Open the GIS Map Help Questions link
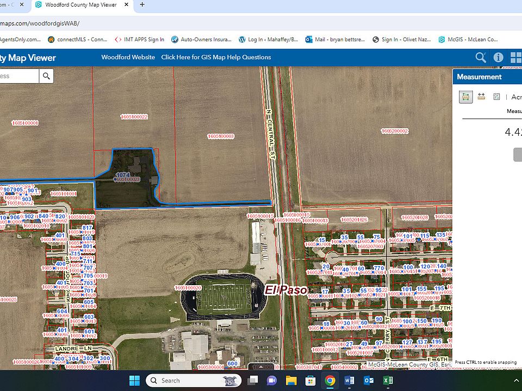522x391 pixels. coord(216,57)
